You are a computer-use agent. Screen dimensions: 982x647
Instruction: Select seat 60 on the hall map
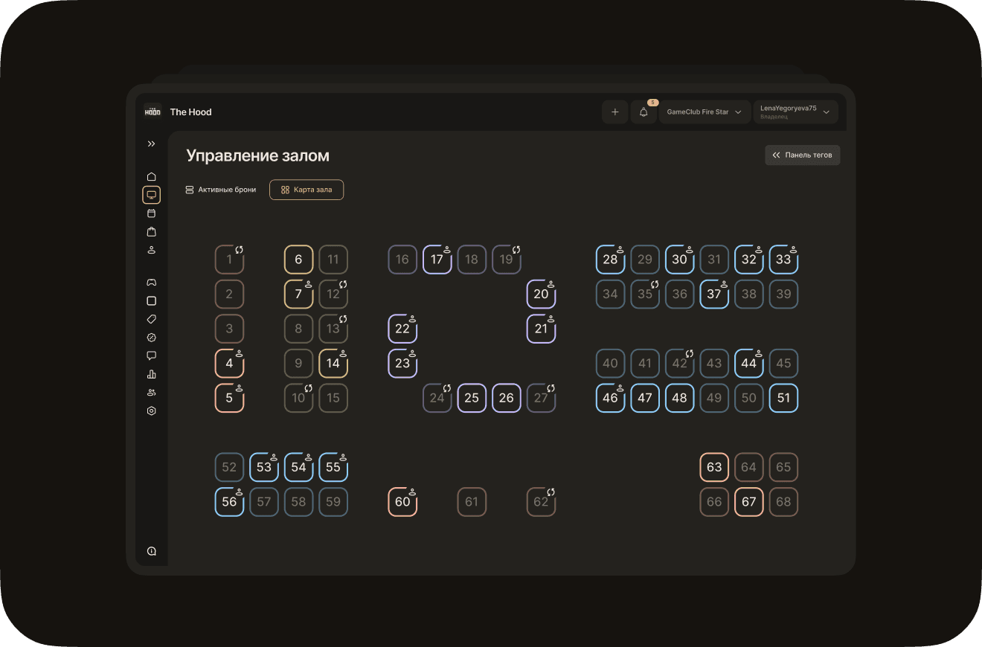(402, 502)
